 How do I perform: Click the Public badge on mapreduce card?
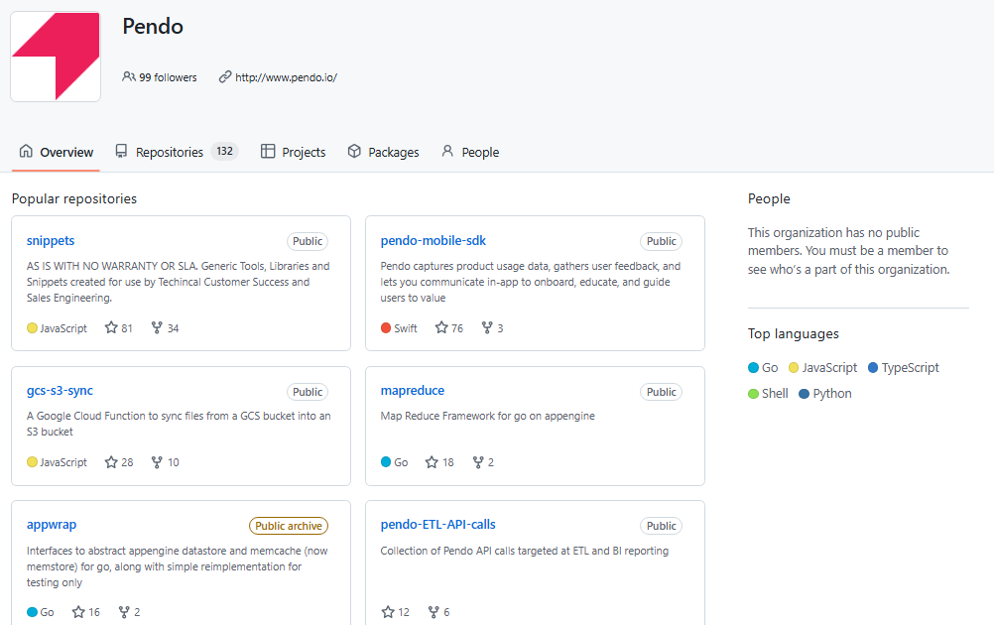662,393
